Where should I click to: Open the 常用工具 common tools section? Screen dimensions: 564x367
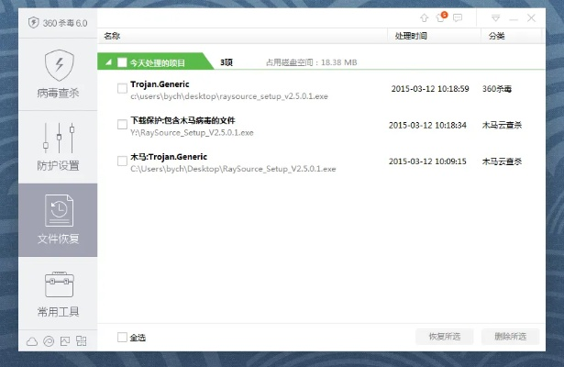(x=58, y=294)
